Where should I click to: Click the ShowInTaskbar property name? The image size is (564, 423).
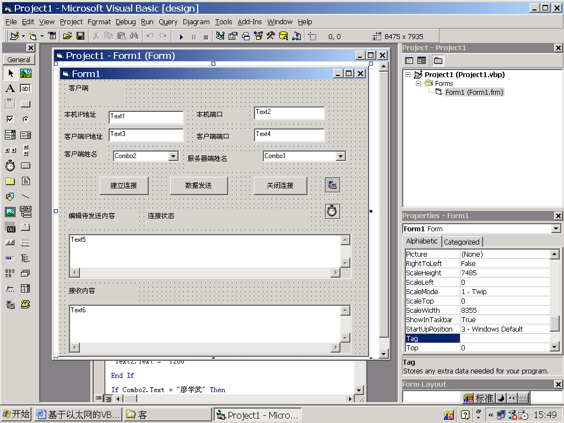[x=429, y=319]
